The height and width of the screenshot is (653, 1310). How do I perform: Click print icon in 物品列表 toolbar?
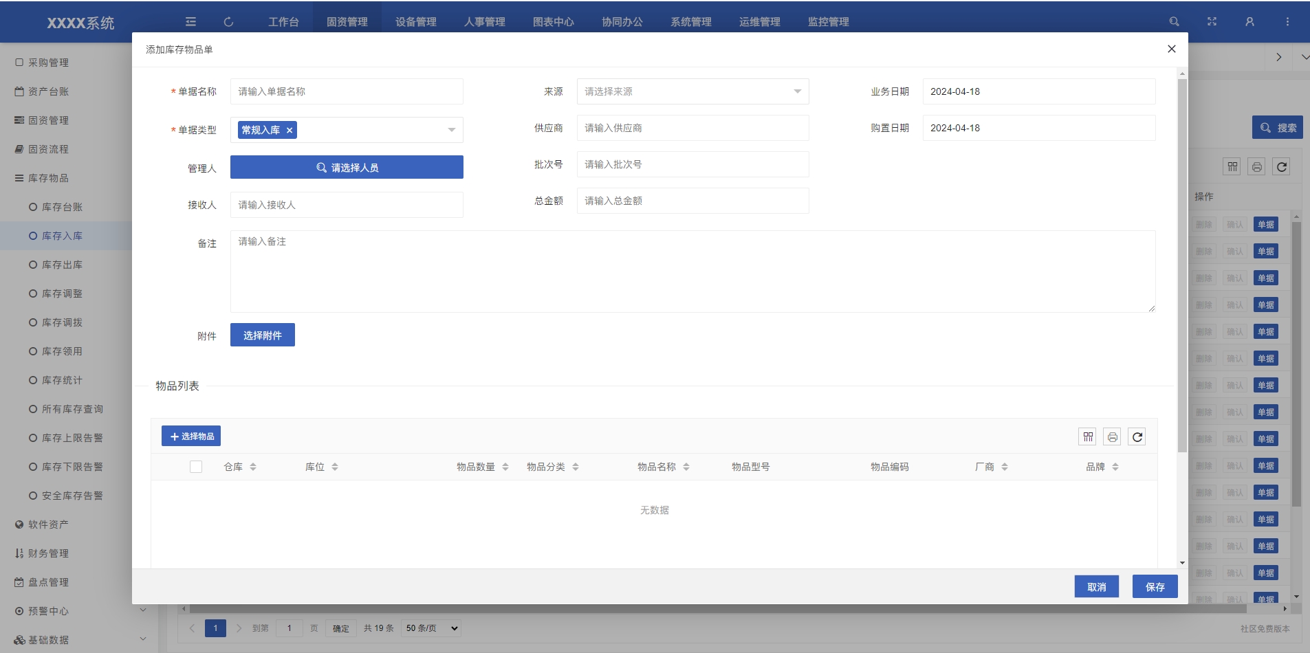pyautogui.click(x=1113, y=437)
